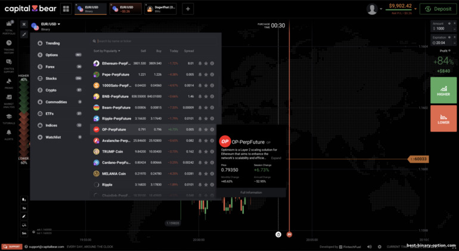The height and width of the screenshot is (251, 459).
Task: Open Market Analysis sidebar icon
Action: 9,101
